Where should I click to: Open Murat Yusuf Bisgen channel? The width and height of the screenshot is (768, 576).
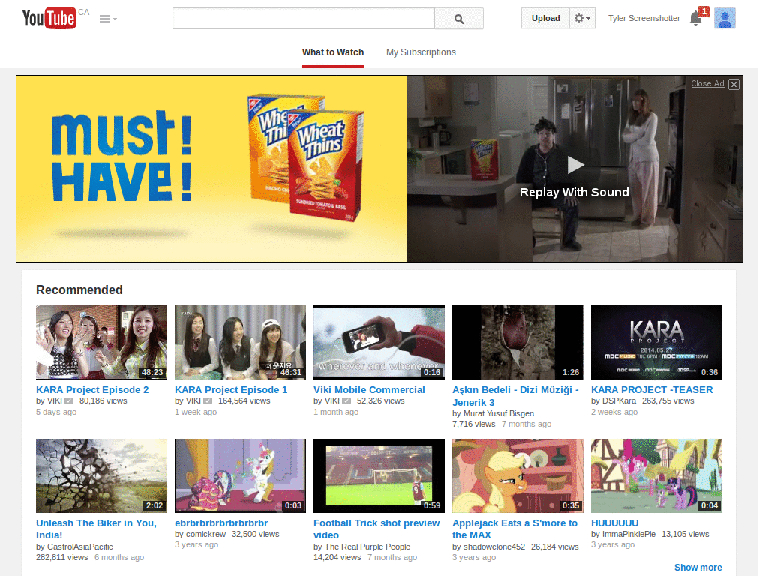499,413
